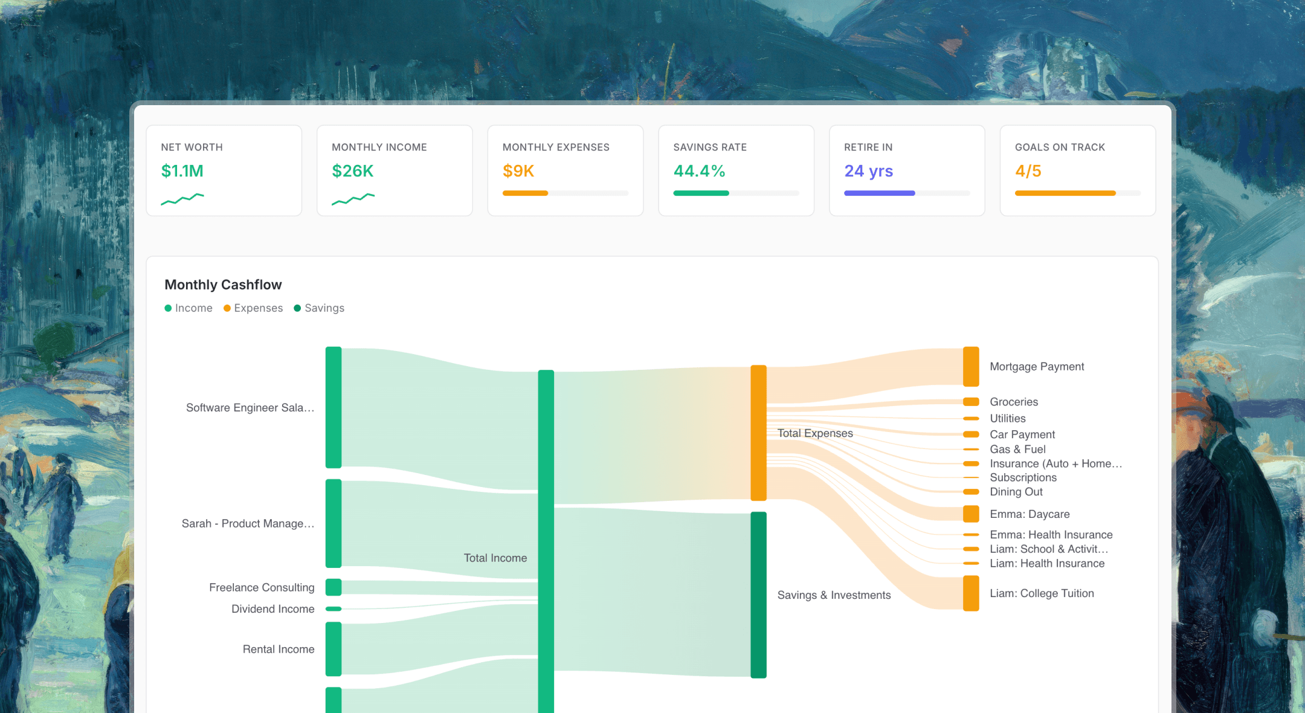The width and height of the screenshot is (1305, 713).
Task: Click the orange Monthly Expenses progress bar
Action: (565, 193)
